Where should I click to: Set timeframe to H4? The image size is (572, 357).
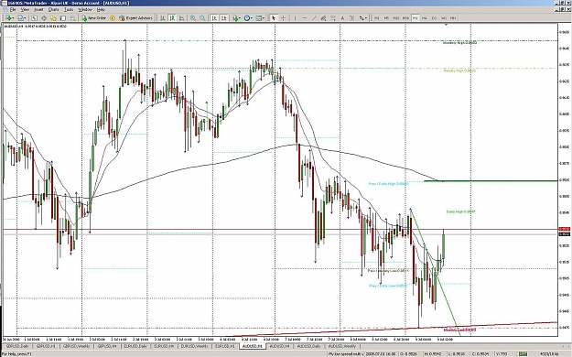[425, 17]
